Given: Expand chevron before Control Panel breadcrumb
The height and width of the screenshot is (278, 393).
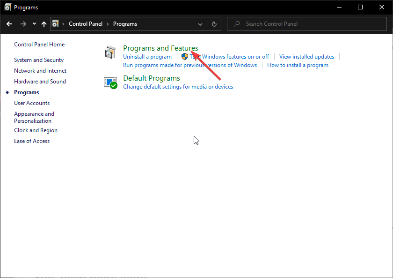Looking at the screenshot, I should pos(64,24).
